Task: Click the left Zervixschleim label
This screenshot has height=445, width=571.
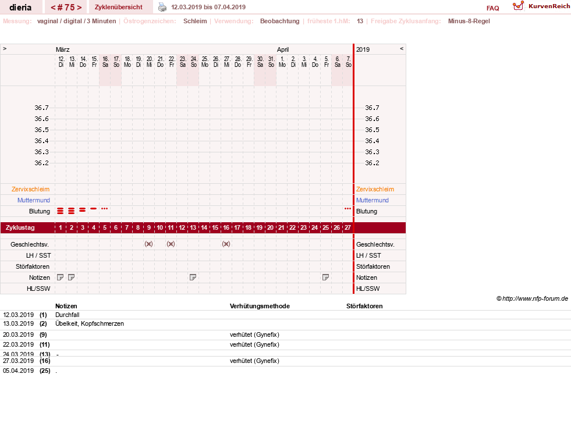Action: (30, 189)
